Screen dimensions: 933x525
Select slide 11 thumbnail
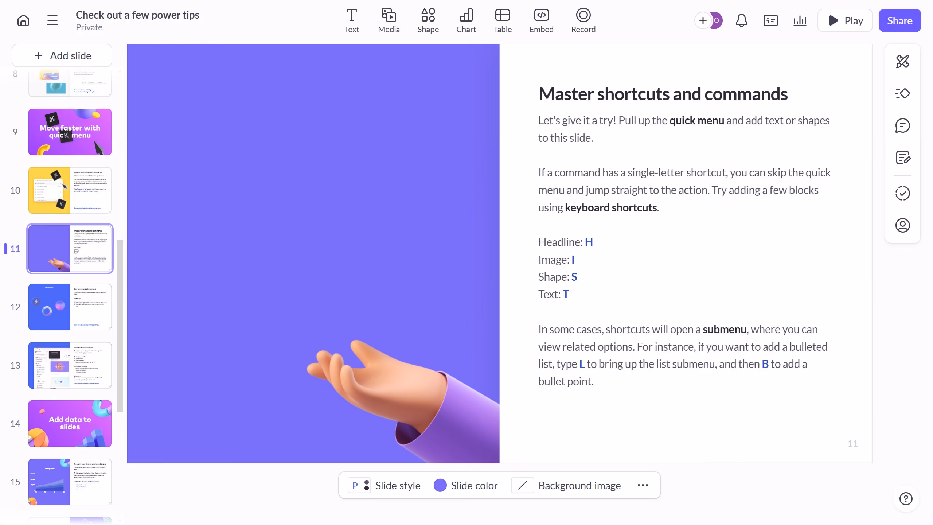tap(70, 249)
